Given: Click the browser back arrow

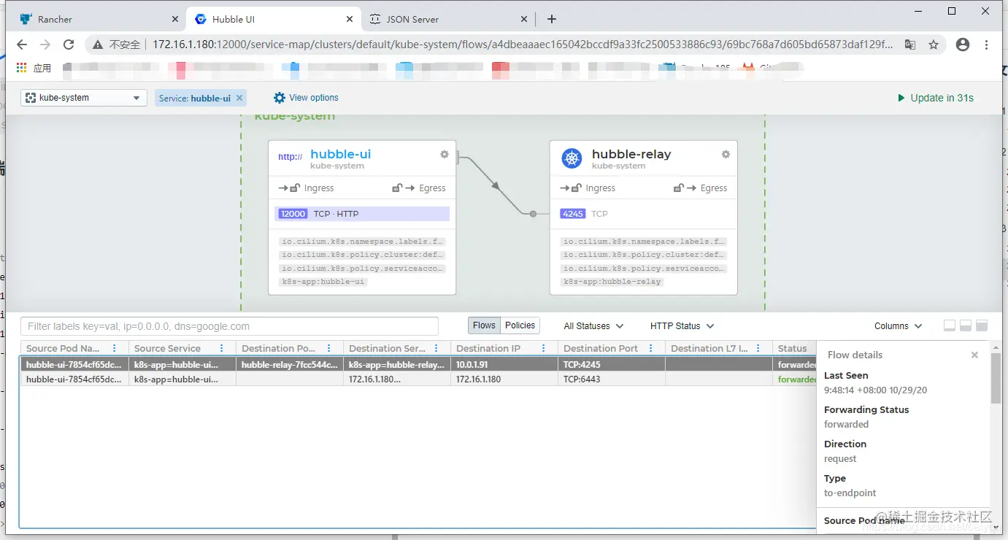Looking at the screenshot, I should tap(22, 45).
